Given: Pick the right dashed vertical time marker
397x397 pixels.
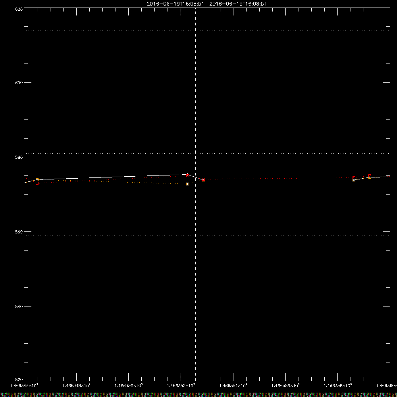Looking at the screenshot, I should [195, 194].
